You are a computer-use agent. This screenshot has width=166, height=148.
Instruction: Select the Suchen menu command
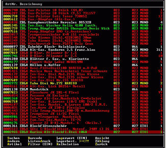tap(14, 138)
